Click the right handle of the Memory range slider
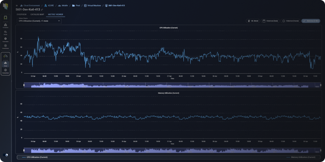 320,150
